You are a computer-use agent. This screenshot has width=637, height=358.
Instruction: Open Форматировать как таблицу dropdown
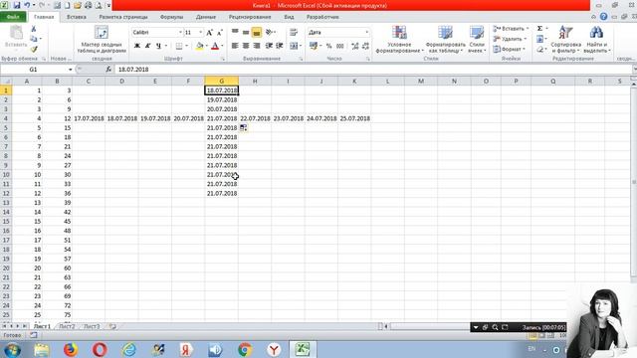click(x=445, y=40)
